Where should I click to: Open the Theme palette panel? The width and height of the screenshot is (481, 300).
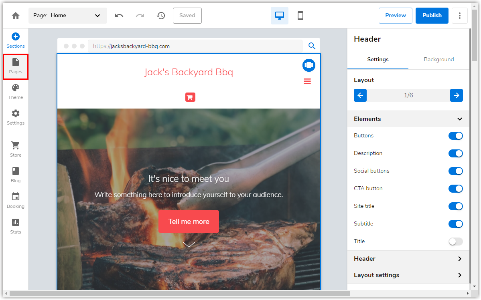point(16,92)
